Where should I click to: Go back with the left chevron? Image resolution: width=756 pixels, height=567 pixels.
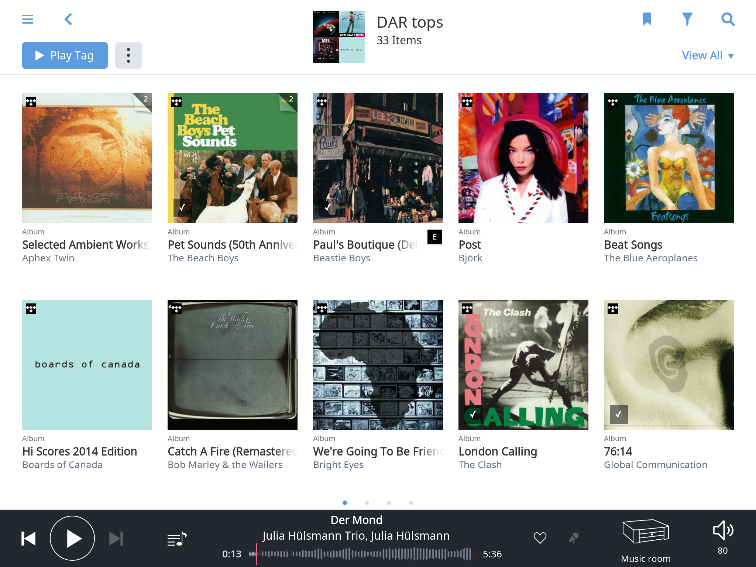(x=68, y=19)
